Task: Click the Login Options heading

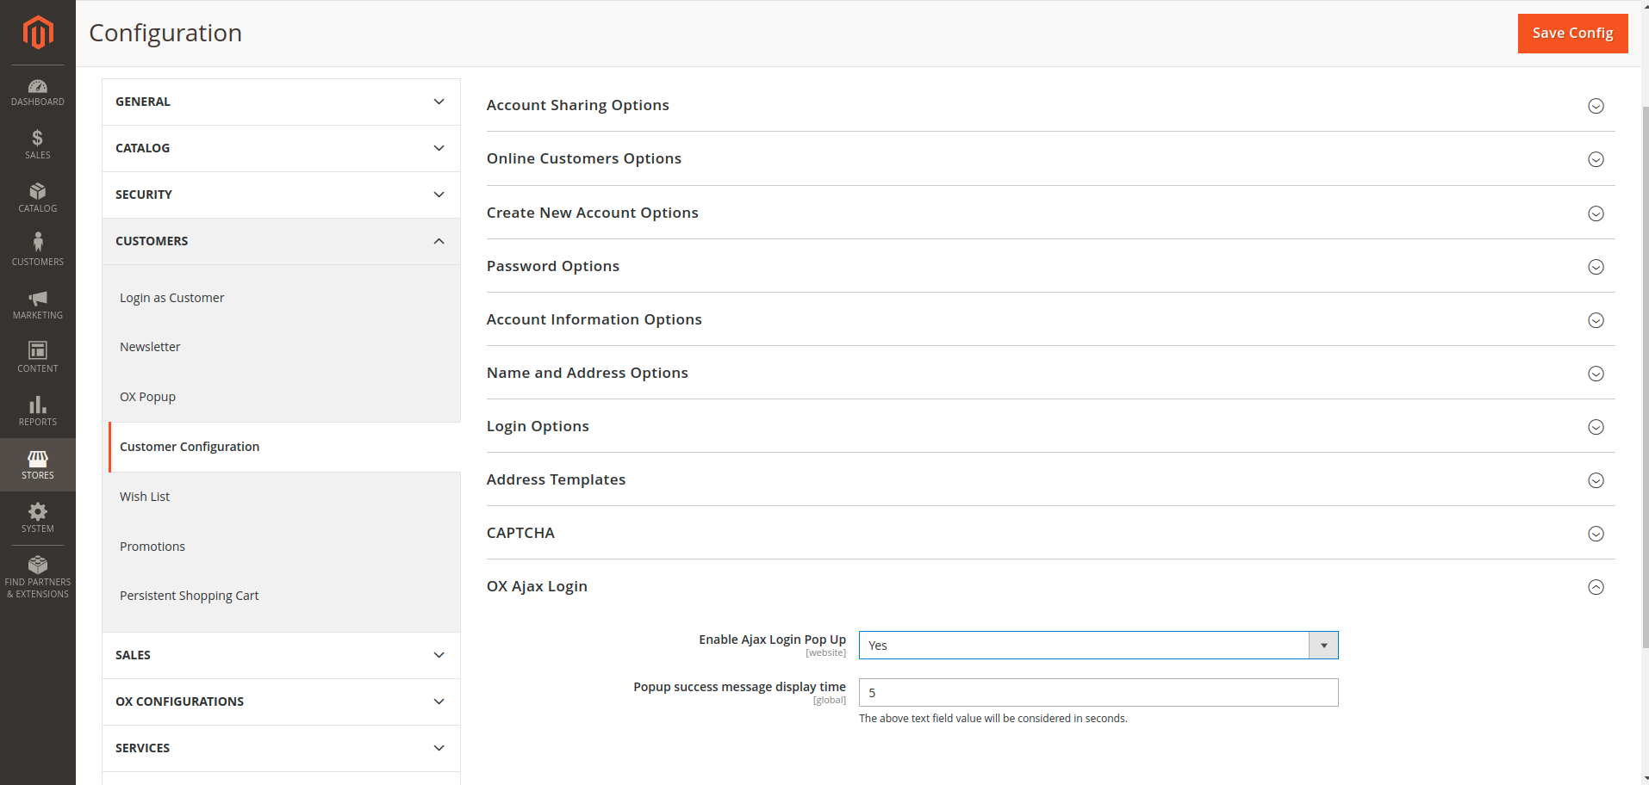Action: [x=538, y=426]
